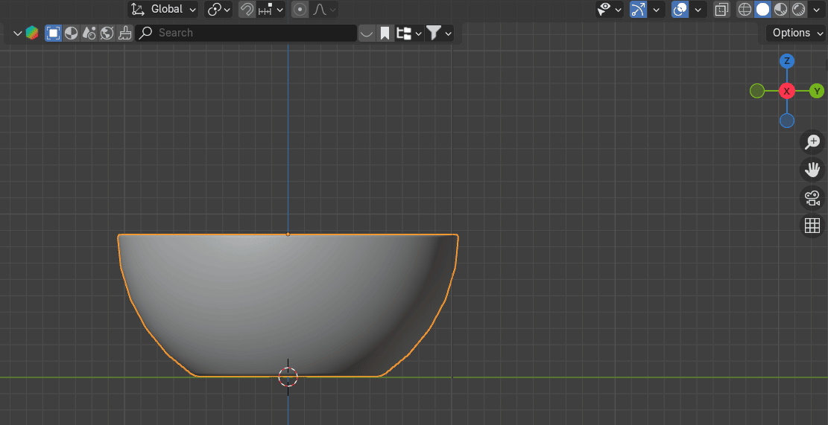Expand the transform pivot point dropdown
The image size is (828, 425).
point(219,10)
